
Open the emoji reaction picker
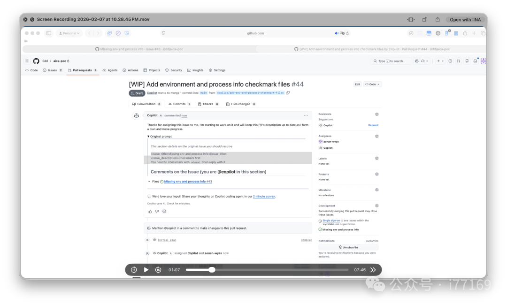(x=164, y=212)
